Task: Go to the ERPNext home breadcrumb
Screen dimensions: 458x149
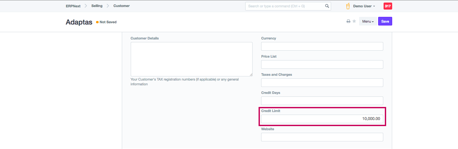Action: tap(73, 6)
